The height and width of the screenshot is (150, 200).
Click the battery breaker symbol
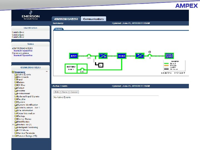coord(82,70)
